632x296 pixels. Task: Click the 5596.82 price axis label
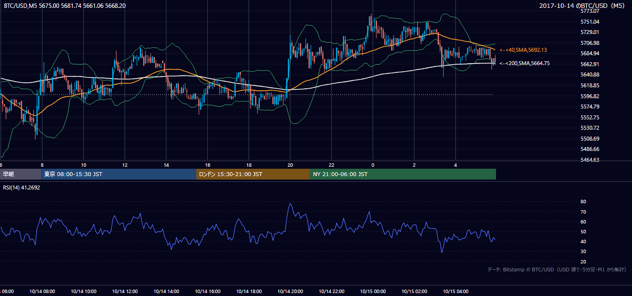coord(590,96)
